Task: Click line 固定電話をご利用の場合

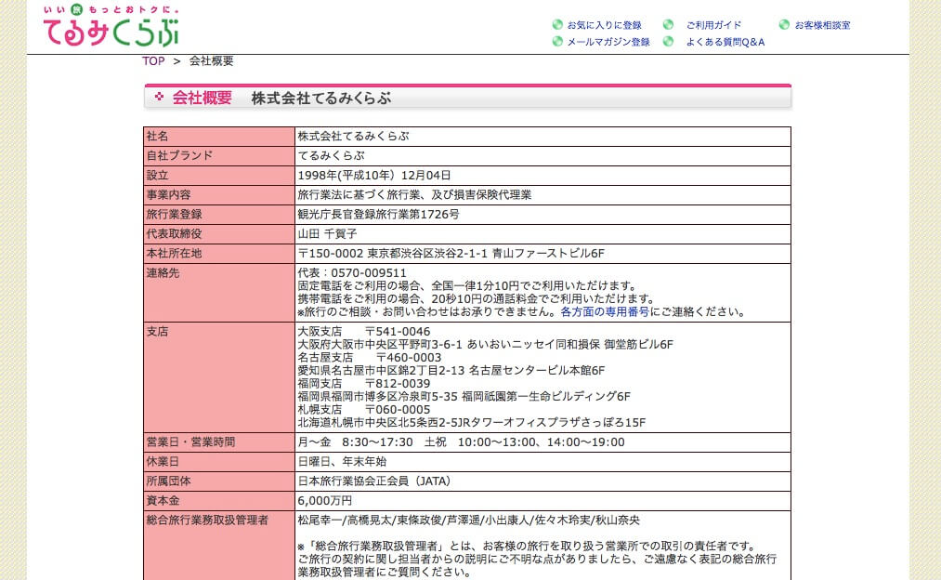Action: 467,285
